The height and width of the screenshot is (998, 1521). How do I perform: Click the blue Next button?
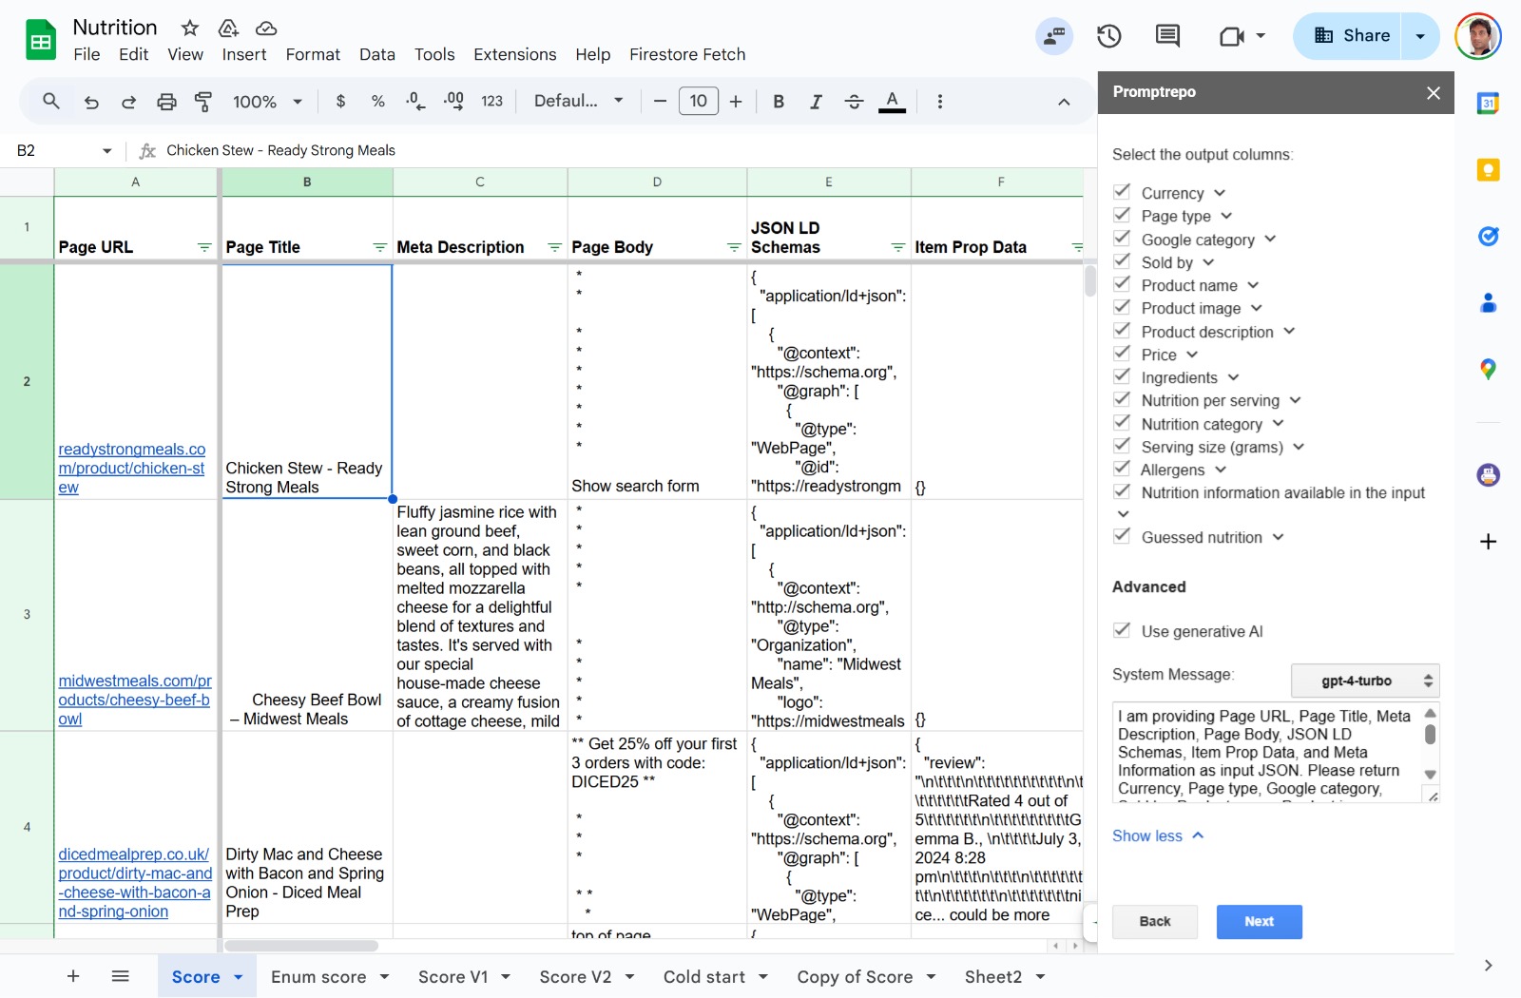[x=1259, y=921]
